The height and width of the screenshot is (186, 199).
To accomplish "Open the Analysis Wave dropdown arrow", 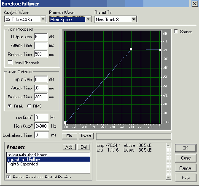I will 43,19.
